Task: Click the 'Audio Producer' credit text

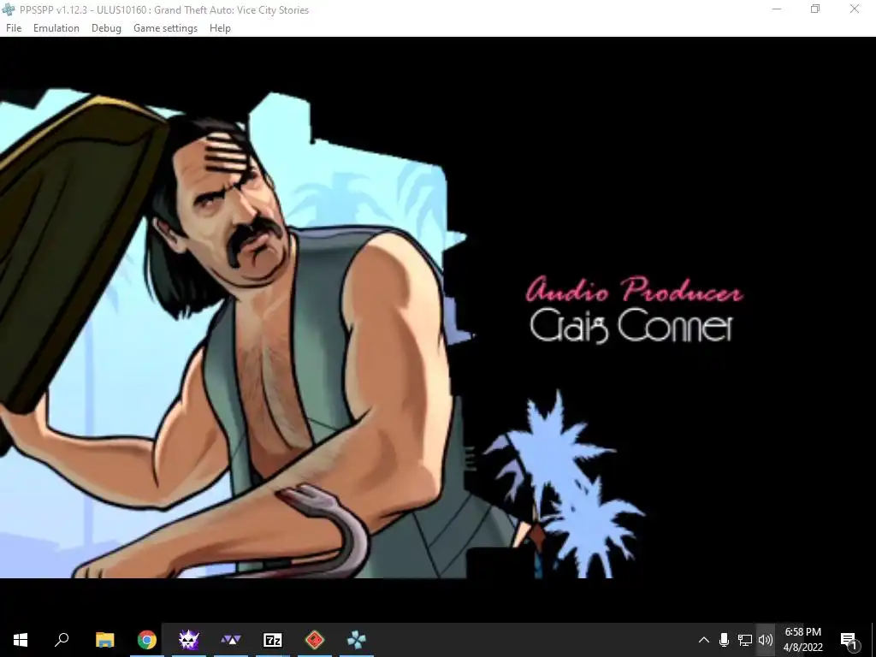Action: pos(634,289)
